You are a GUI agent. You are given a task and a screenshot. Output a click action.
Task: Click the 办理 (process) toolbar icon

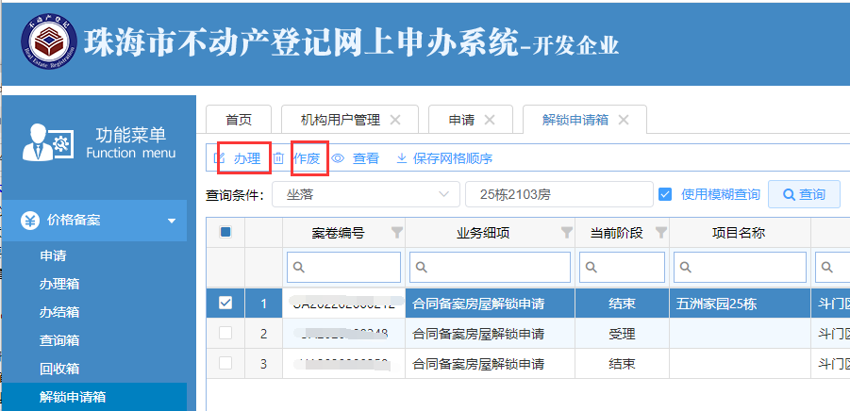[221, 158]
